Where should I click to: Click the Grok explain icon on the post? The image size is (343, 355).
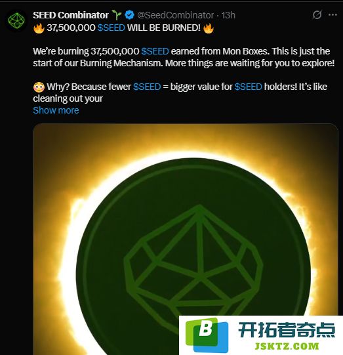[x=317, y=15]
